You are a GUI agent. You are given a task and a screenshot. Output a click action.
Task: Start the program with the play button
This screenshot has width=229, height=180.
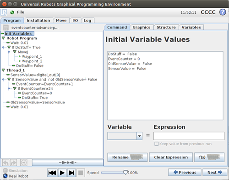coord(62,173)
